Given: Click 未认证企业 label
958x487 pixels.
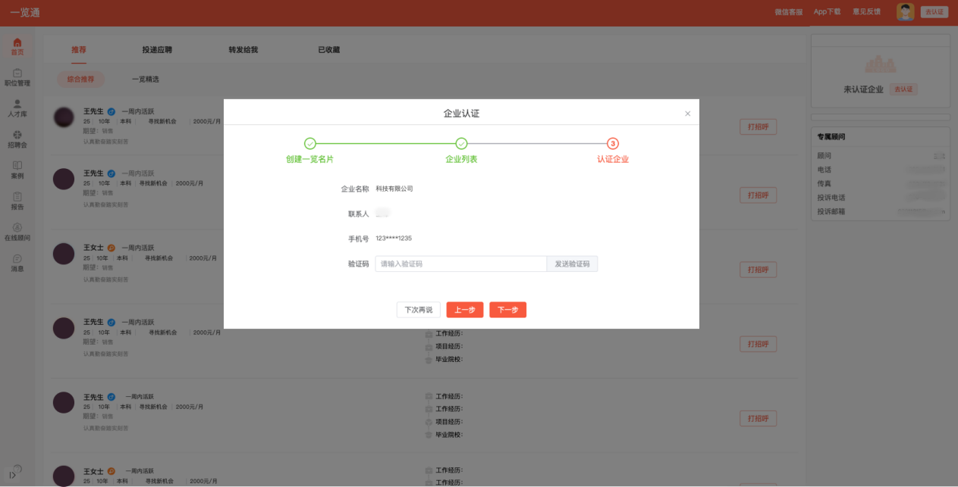Looking at the screenshot, I should point(864,89).
